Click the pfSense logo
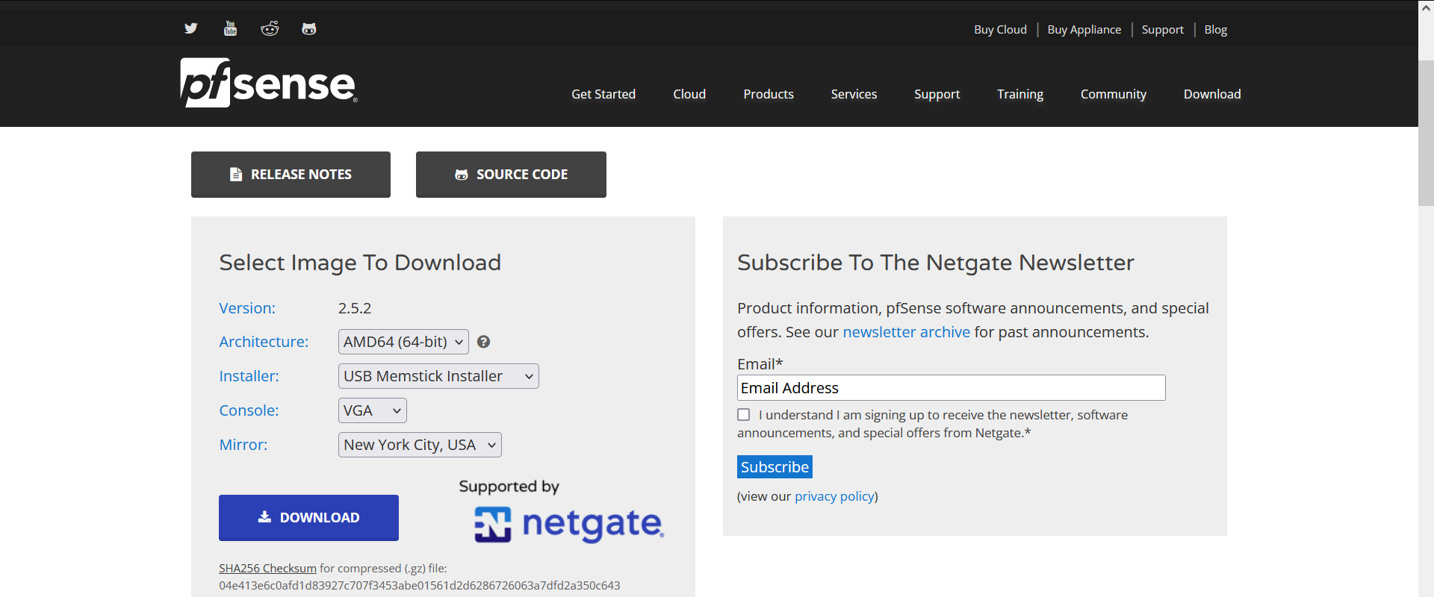 (x=269, y=83)
